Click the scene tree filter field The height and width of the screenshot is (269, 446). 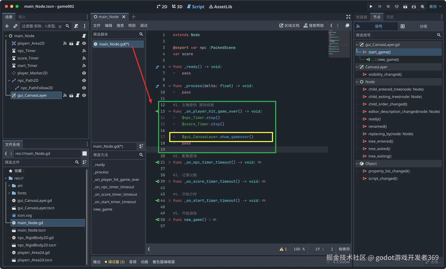coord(45,26)
